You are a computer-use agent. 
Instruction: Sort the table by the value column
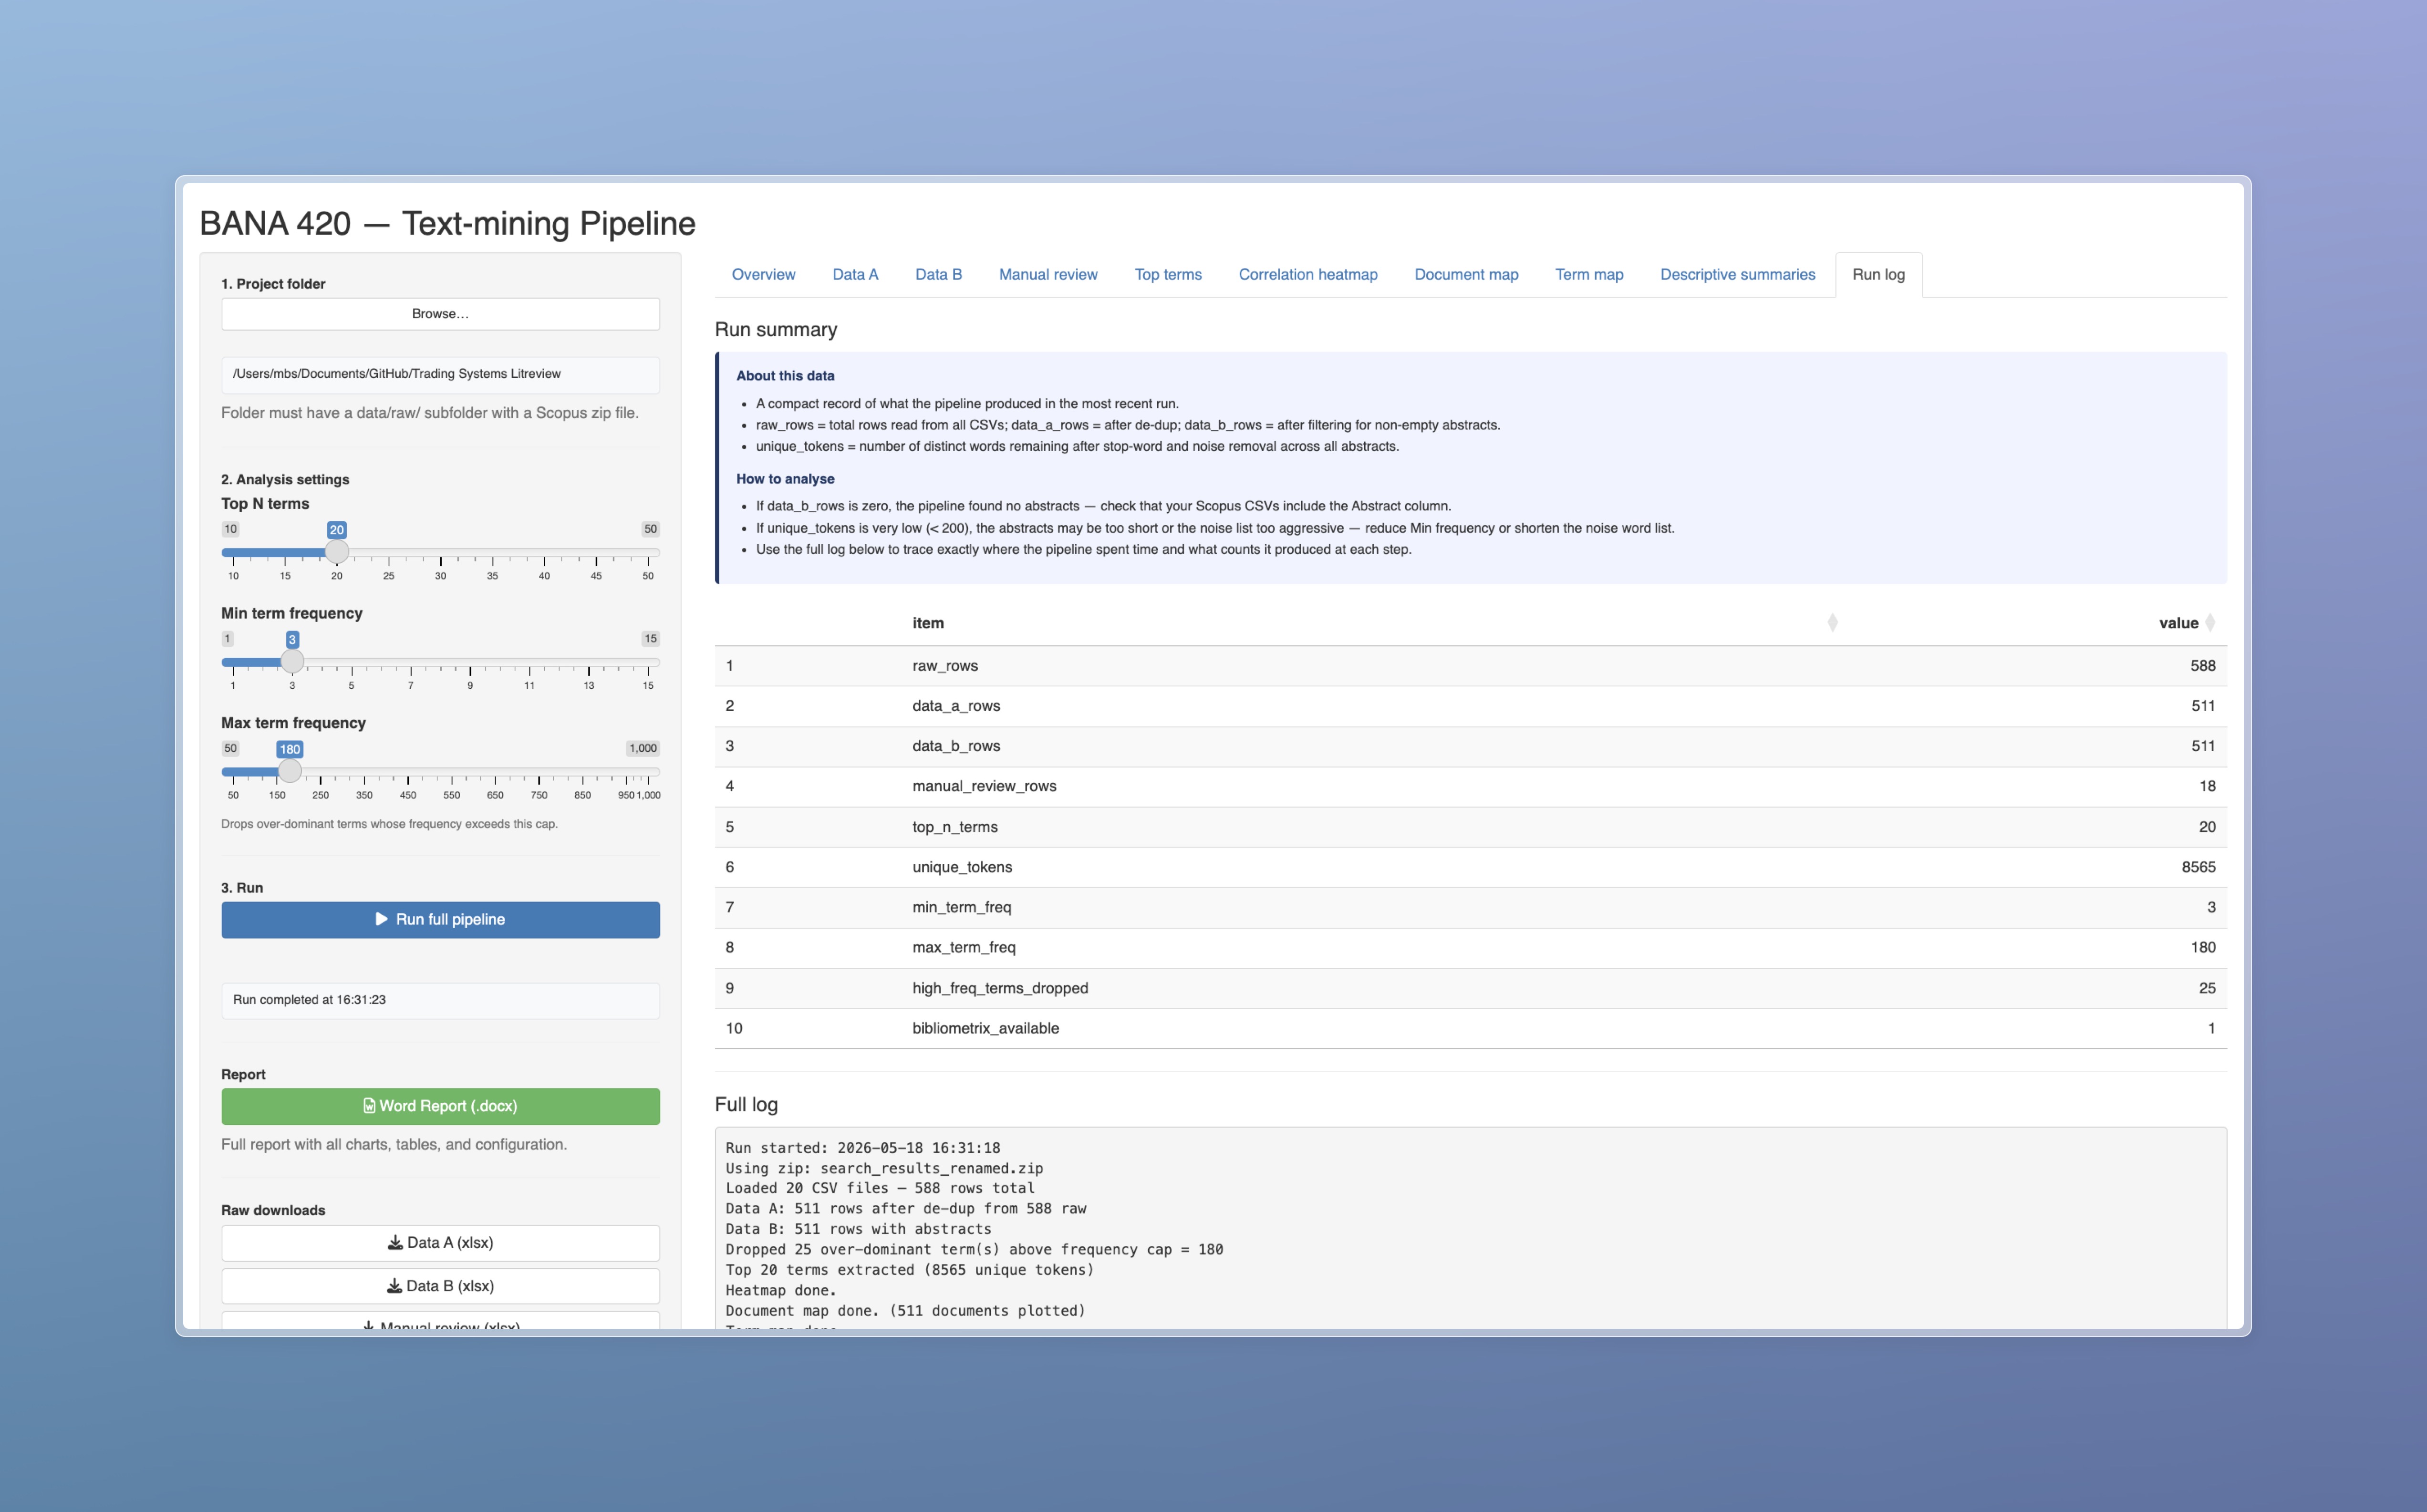[2210, 623]
